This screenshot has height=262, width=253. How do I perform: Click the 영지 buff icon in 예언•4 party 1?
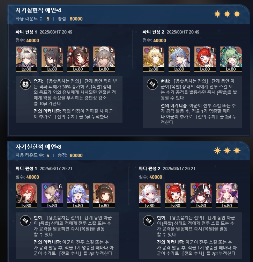[x=25, y=84]
